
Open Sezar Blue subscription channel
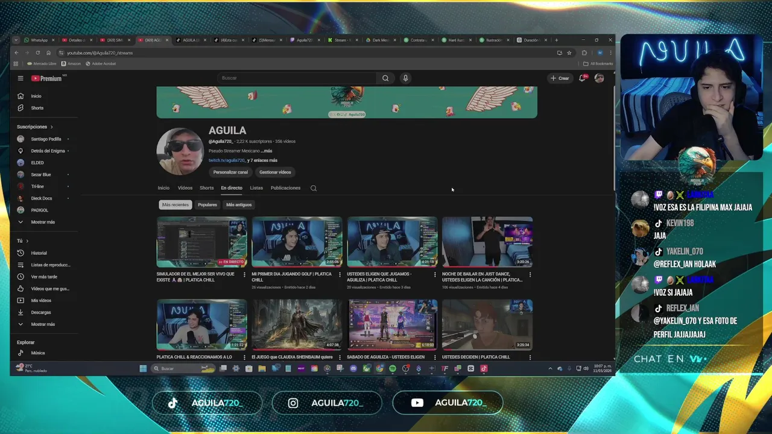coord(41,175)
